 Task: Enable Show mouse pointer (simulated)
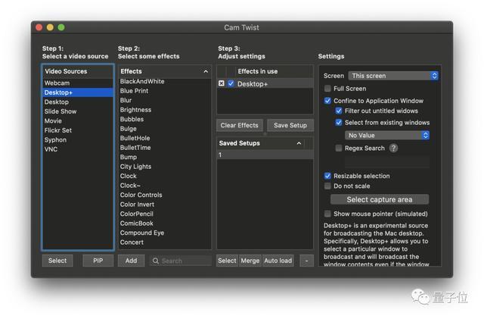[327, 214]
